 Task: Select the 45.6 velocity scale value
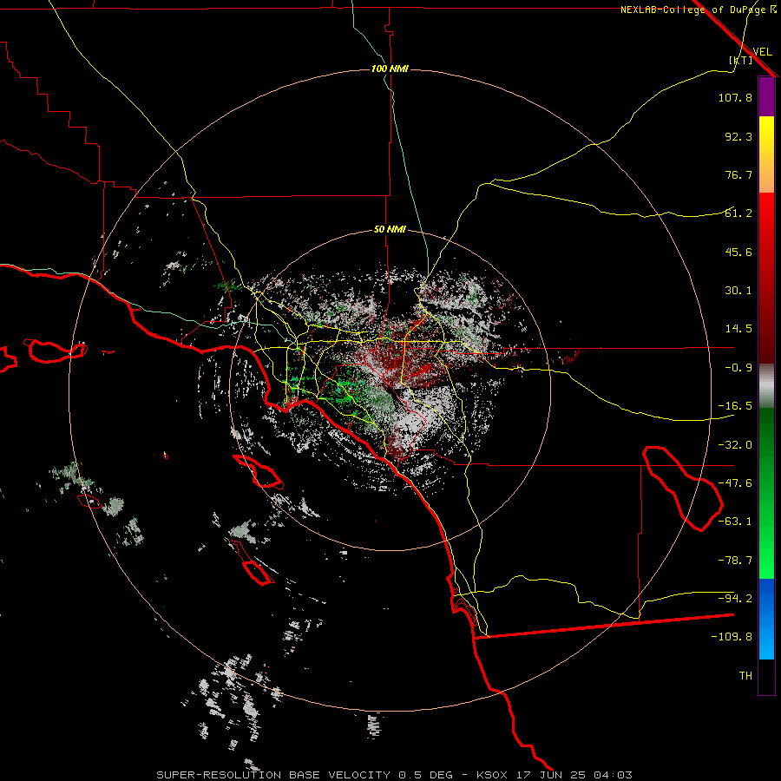point(738,252)
